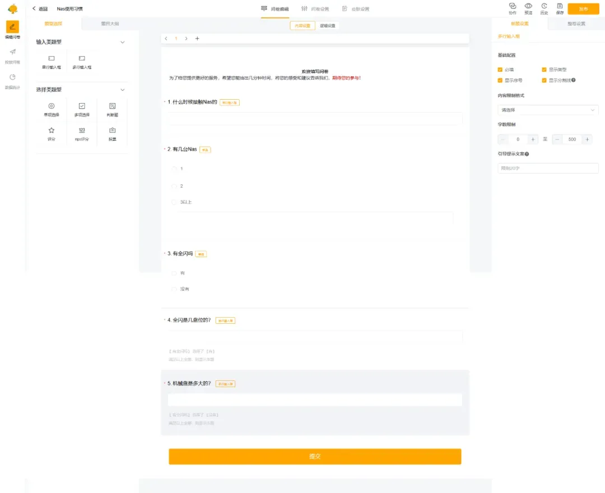The height and width of the screenshot is (493, 605).
Task: Click the orange 发布 publish button
Action: point(583,9)
